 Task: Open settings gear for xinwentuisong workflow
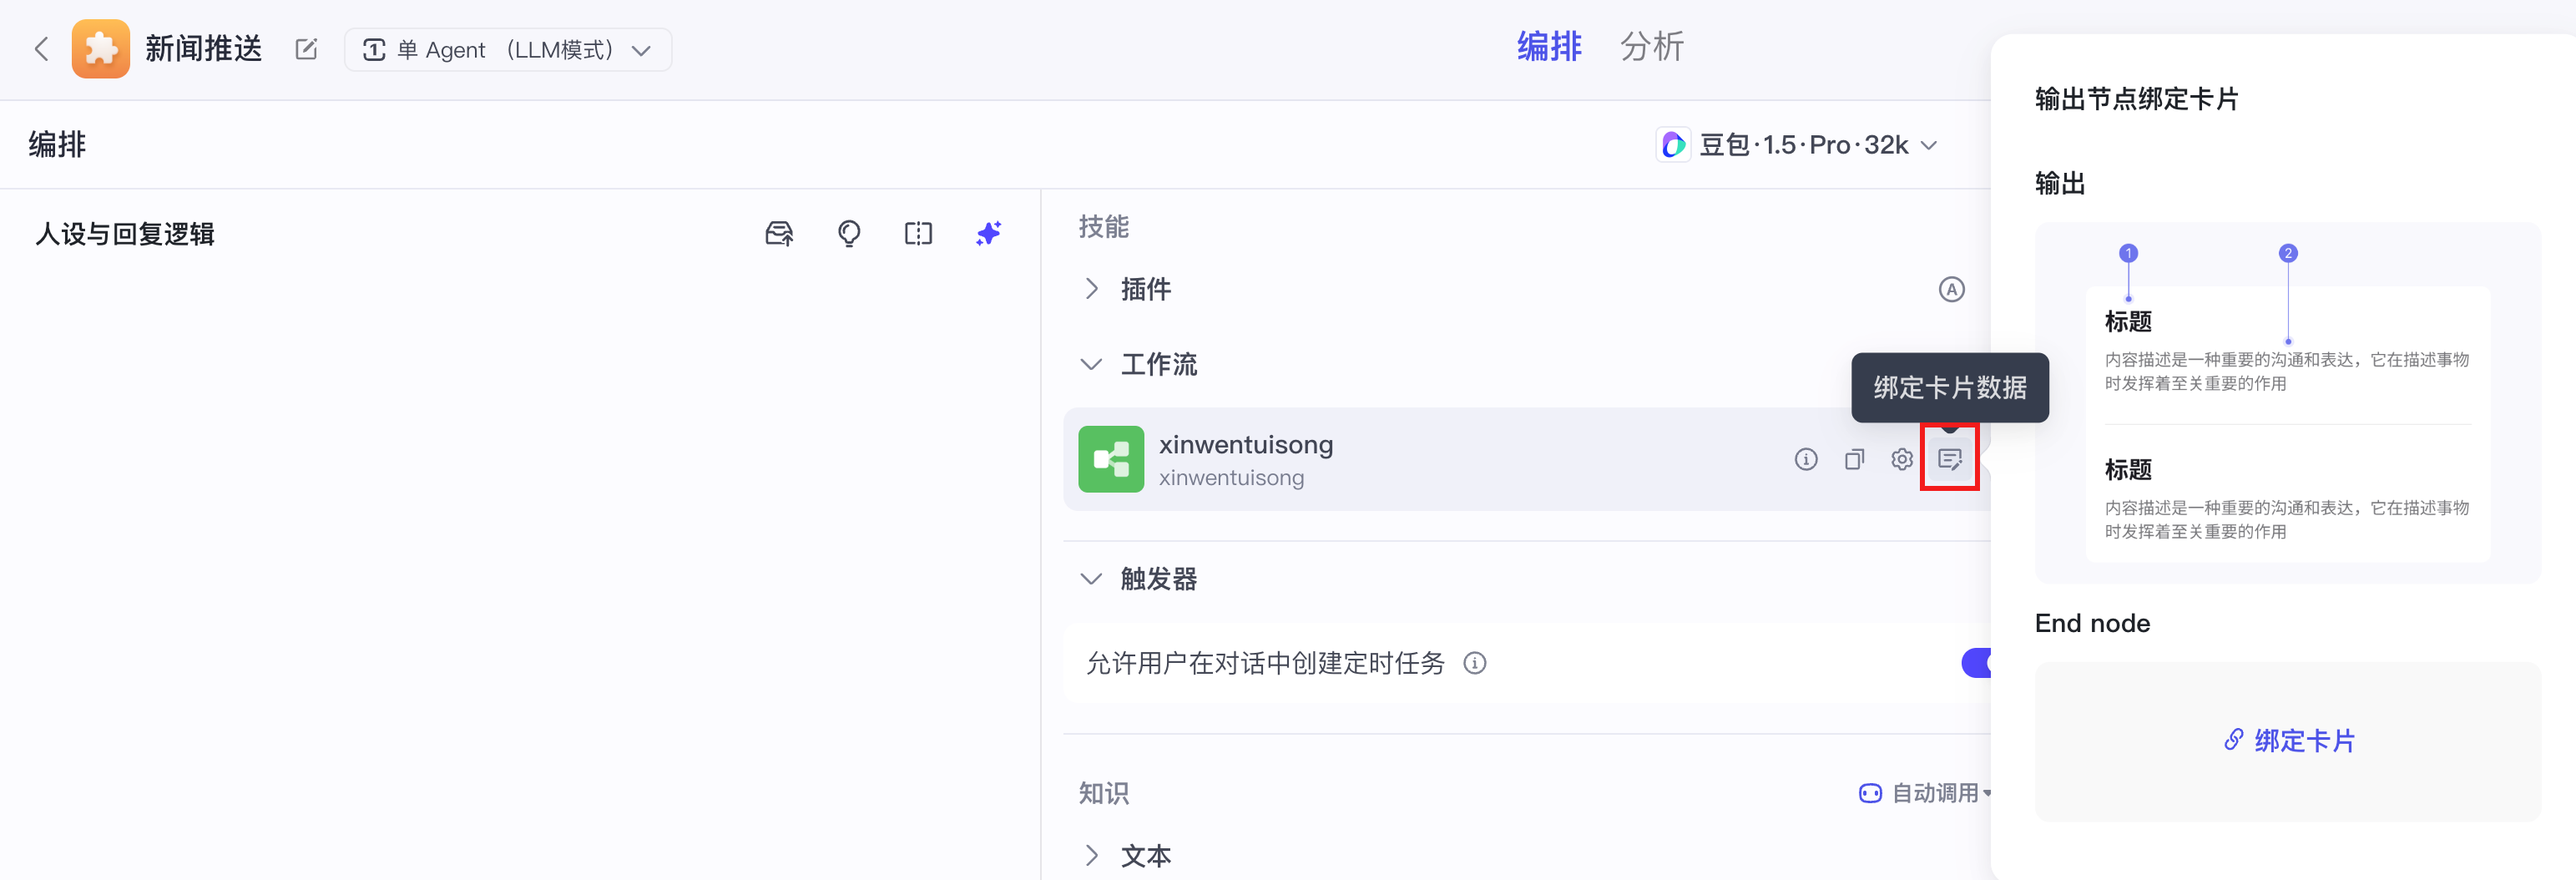point(1901,459)
